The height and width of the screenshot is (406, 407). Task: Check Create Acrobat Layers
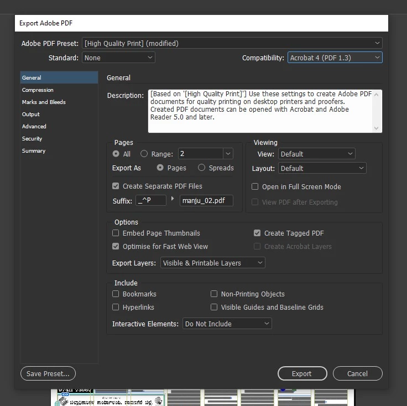point(257,246)
